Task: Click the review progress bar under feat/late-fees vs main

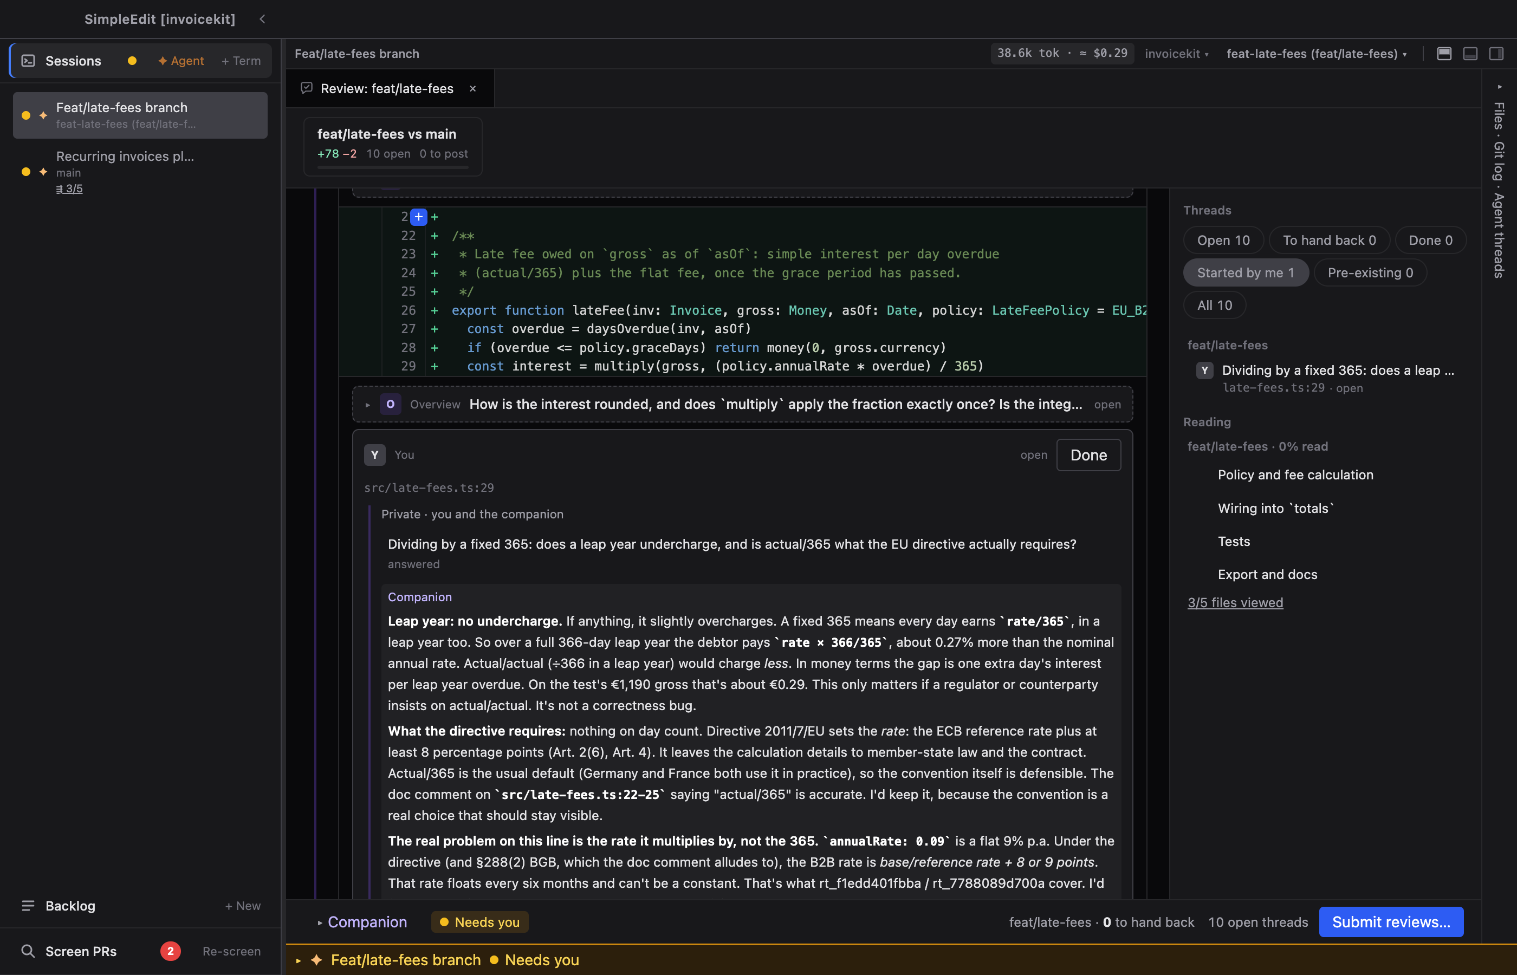Action: pos(393,167)
